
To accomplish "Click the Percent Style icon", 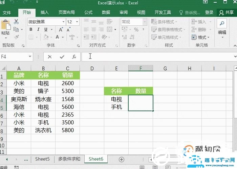I will tap(136, 29).
